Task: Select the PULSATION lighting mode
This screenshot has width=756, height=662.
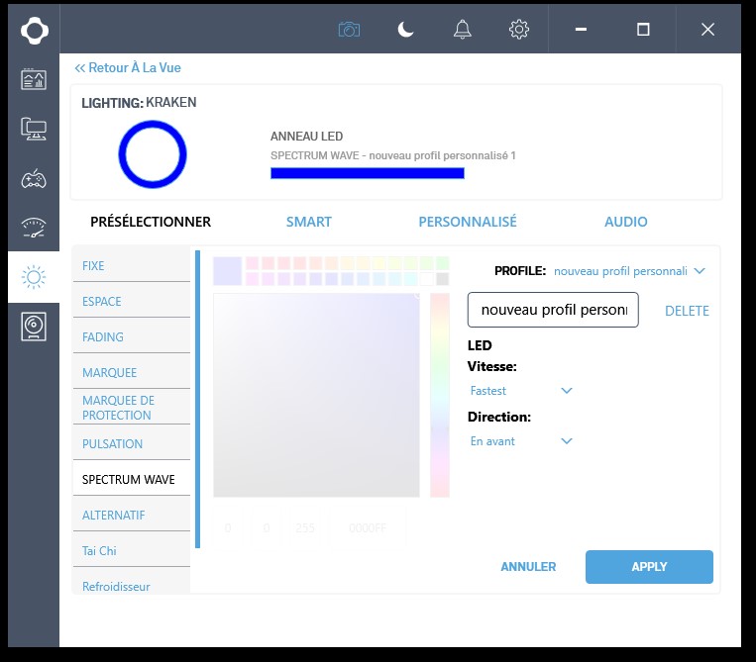Action: tap(132, 444)
